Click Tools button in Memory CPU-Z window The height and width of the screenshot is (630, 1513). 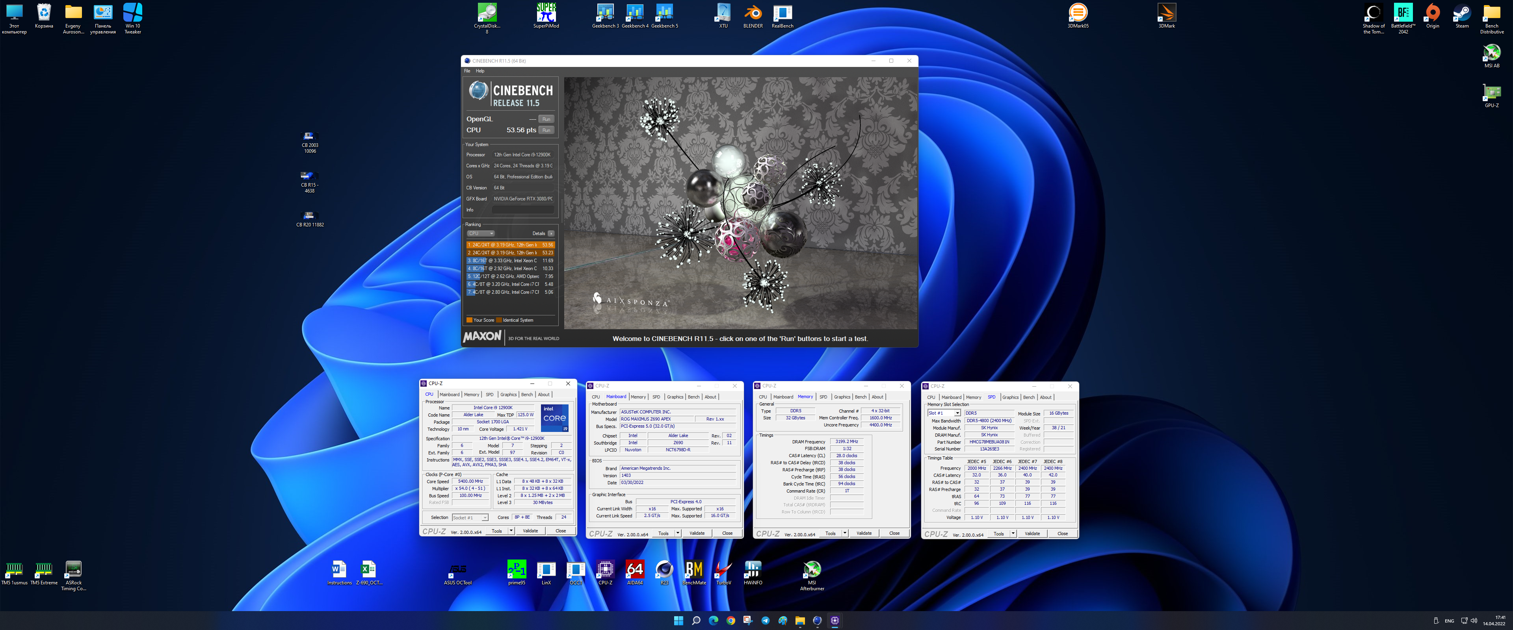(x=830, y=533)
